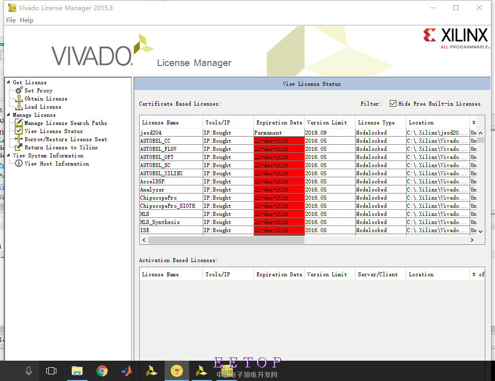
Task: Open MATLAB from the taskbar
Action: [127, 371]
